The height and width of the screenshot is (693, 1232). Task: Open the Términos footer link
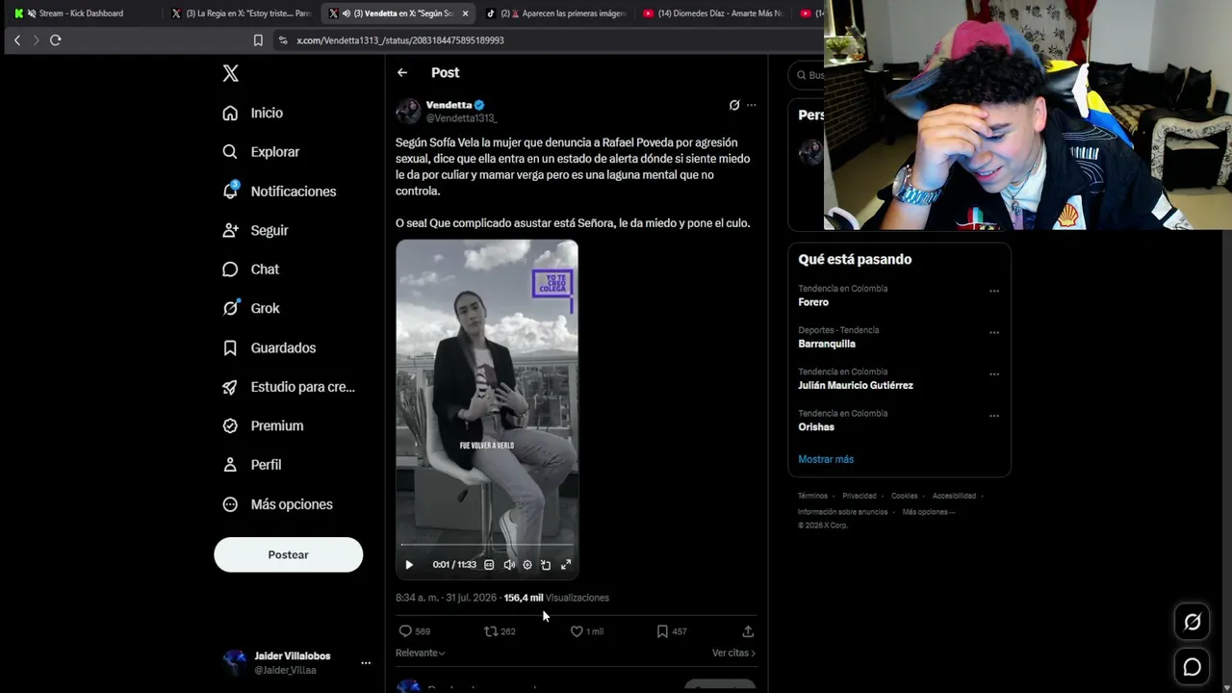pyautogui.click(x=812, y=496)
